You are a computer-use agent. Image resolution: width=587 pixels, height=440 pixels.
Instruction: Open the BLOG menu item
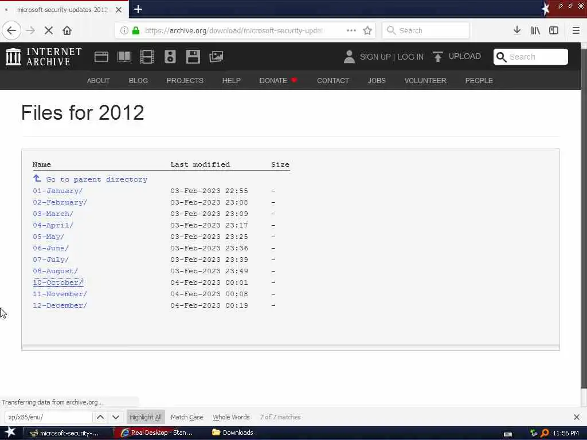(x=138, y=80)
